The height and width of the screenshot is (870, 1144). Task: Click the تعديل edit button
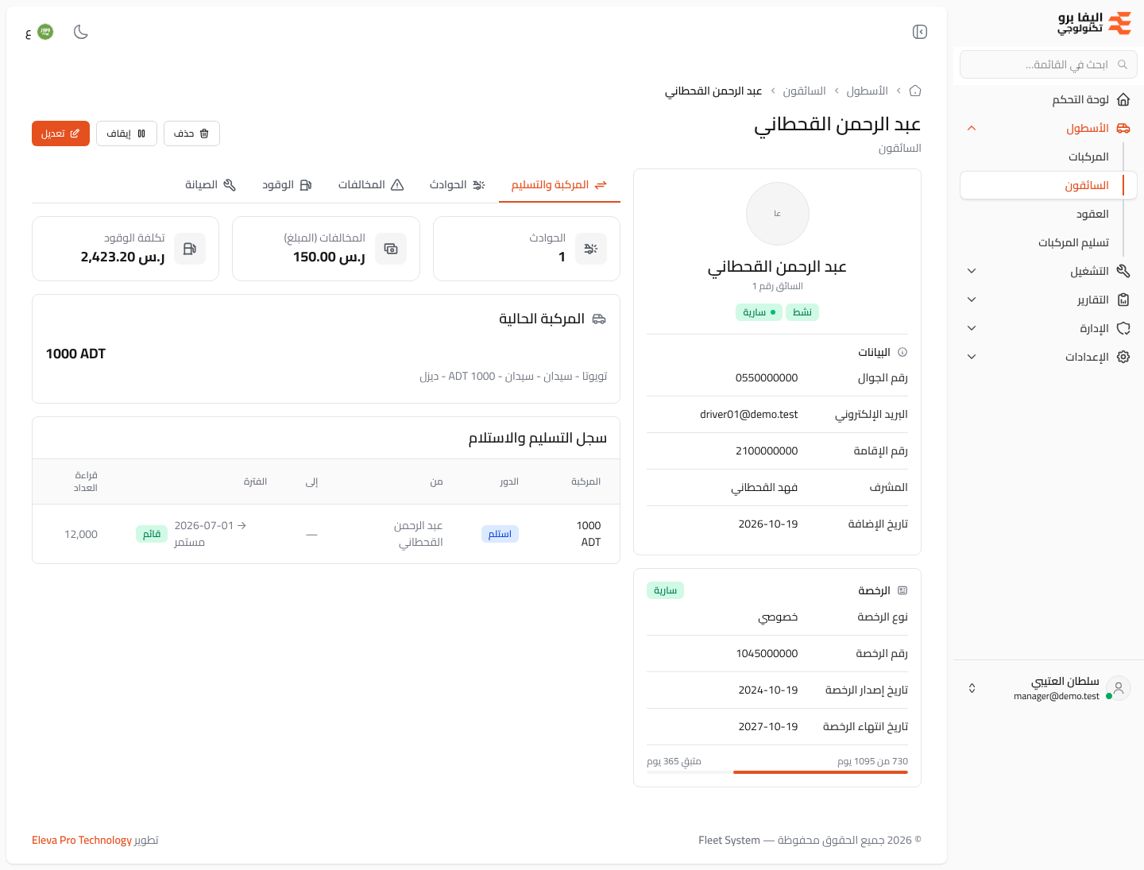60,133
